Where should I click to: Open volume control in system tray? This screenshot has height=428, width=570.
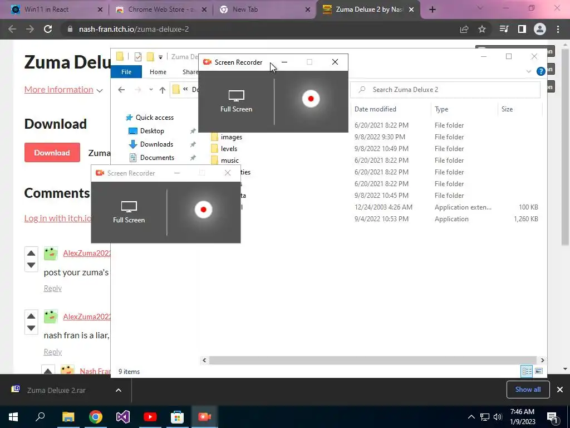[497, 417]
